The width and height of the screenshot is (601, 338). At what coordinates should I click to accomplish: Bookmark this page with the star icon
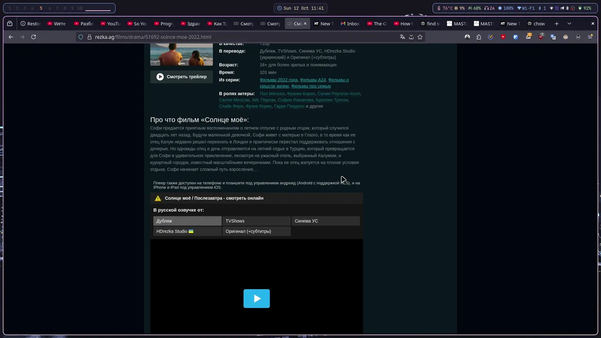[x=420, y=37]
